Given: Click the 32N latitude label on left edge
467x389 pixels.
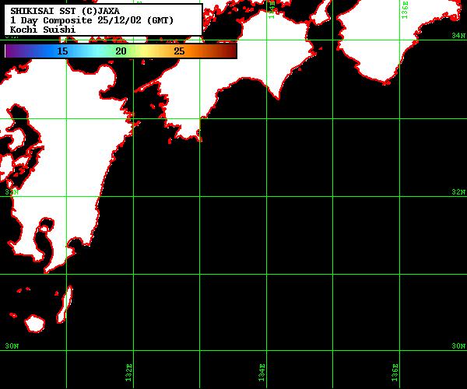Looking at the screenshot, I should click(x=11, y=191).
